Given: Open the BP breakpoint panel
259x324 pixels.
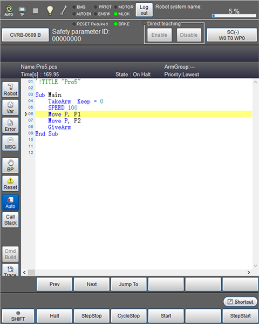Looking at the screenshot, I should click(10, 166).
